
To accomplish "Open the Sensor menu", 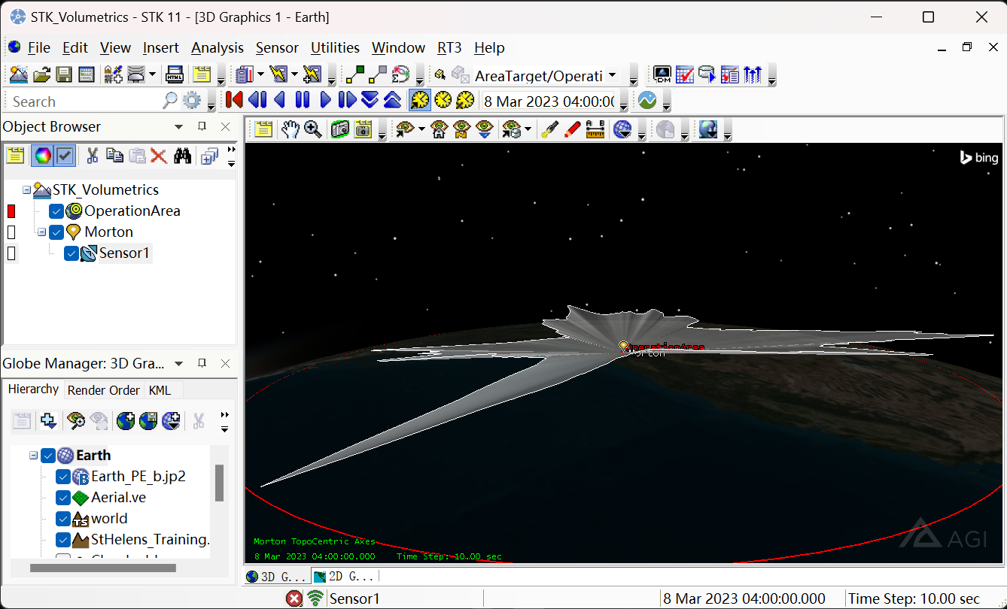I will click(x=276, y=47).
